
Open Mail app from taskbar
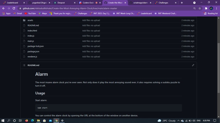point(50,121)
